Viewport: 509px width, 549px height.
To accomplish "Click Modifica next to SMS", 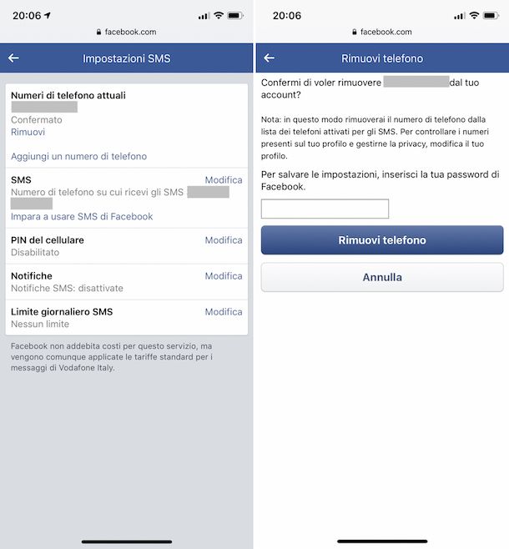I will [224, 180].
